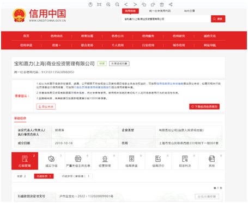Viewport: 248px width, 203px height.
Task: Click the mouse-shaped icon in top toolbar
Action: coord(90,4)
